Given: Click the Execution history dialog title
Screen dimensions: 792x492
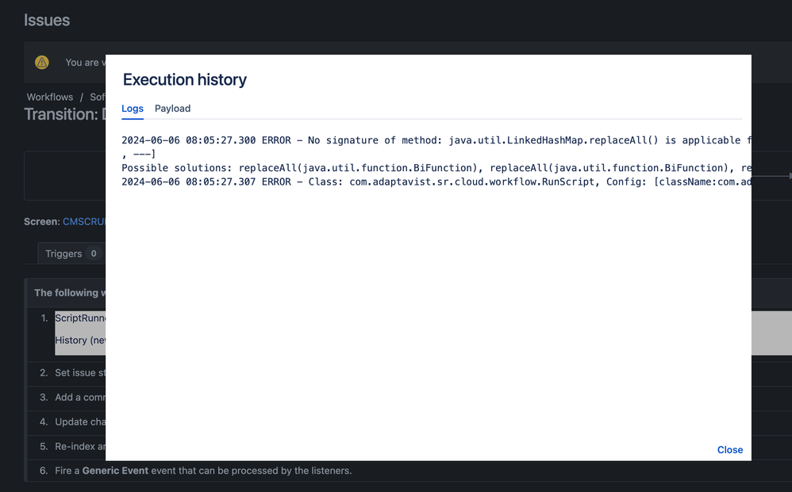Looking at the screenshot, I should point(184,79).
